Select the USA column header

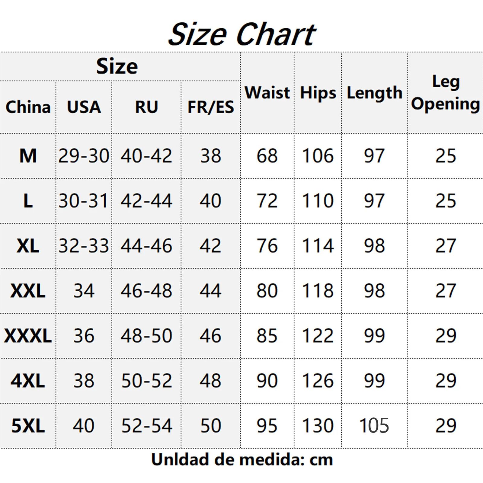[x=84, y=107]
